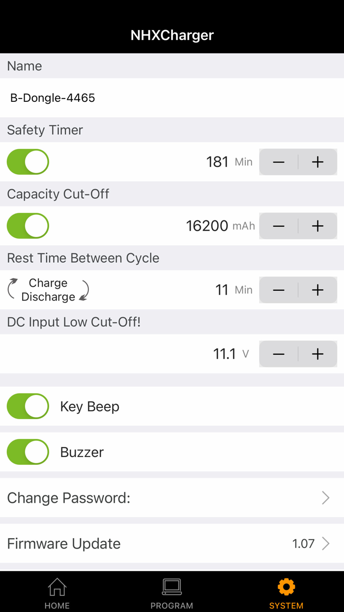Disable Key Beep
This screenshot has width=344, height=612.
click(x=28, y=406)
